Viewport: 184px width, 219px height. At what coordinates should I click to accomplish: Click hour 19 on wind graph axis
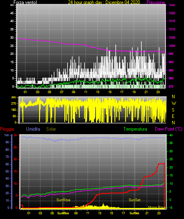coord(134,92)
